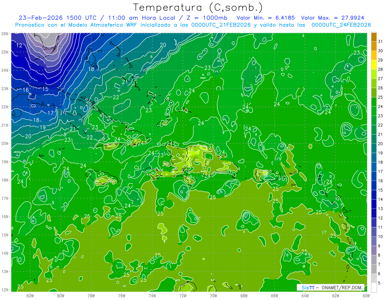
Task: Pick the yellow legend swatch between 28 and 29
Action: pyautogui.click(x=374, y=65)
